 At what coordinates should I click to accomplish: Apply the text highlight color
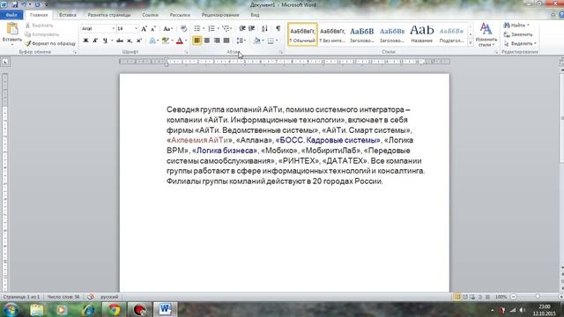pyautogui.click(x=165, y=41)
